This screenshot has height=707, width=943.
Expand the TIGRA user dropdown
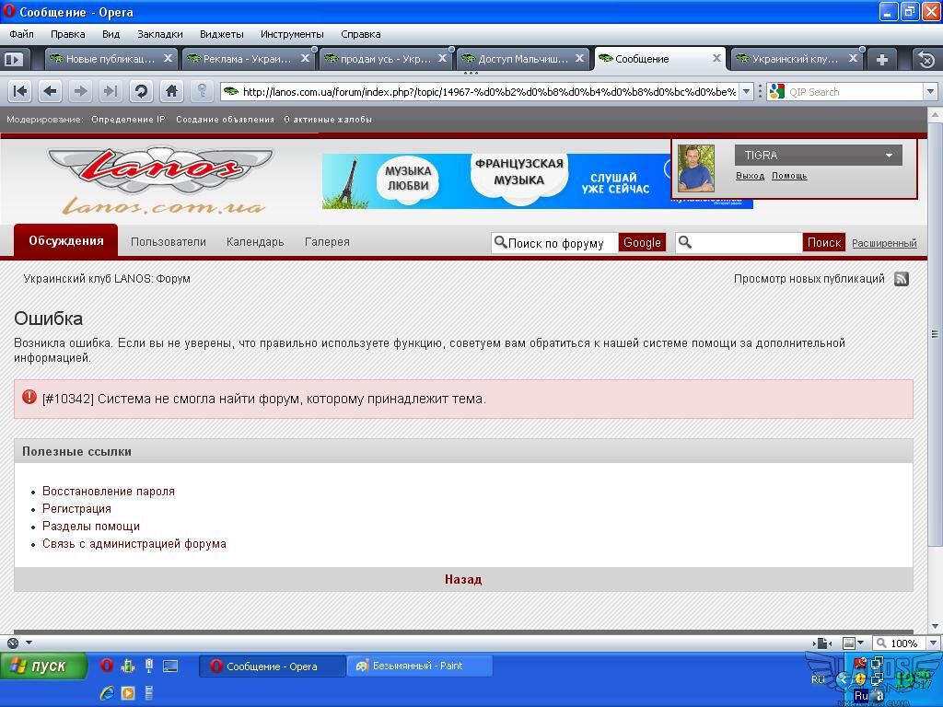(889, 156)
